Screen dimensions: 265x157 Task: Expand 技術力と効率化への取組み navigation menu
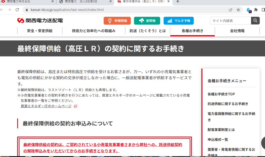pos(94,31)
